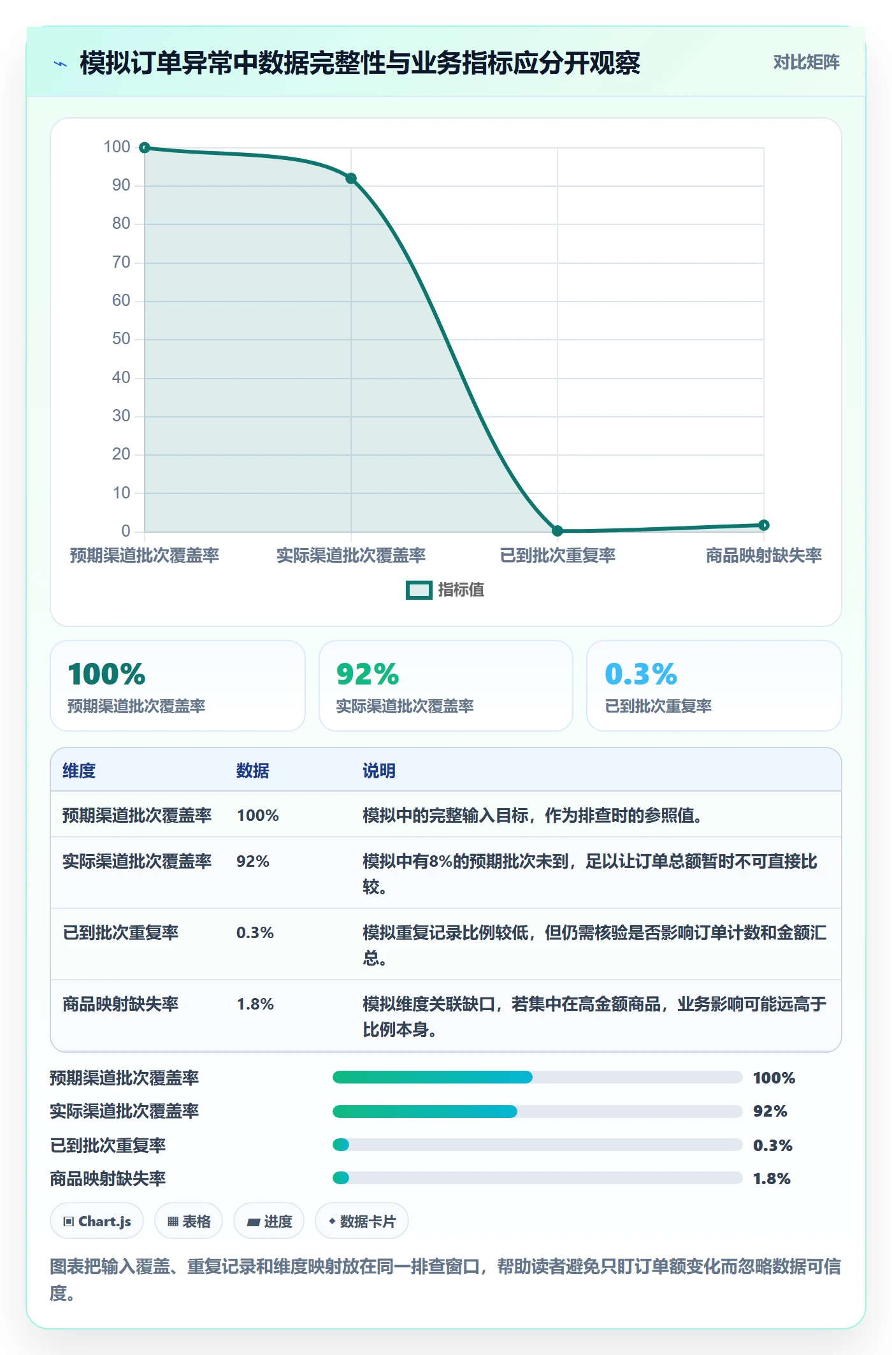Viewport: 892px width, 1355px height.
Task: Click the 指标值 legend label
Action: point(461,590)
